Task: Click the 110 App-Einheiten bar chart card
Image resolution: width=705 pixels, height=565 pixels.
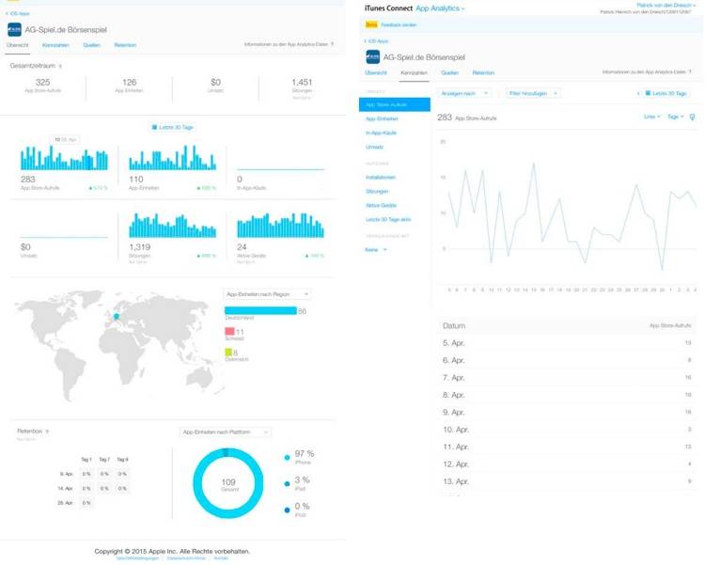Action: [x=173, y=167]
